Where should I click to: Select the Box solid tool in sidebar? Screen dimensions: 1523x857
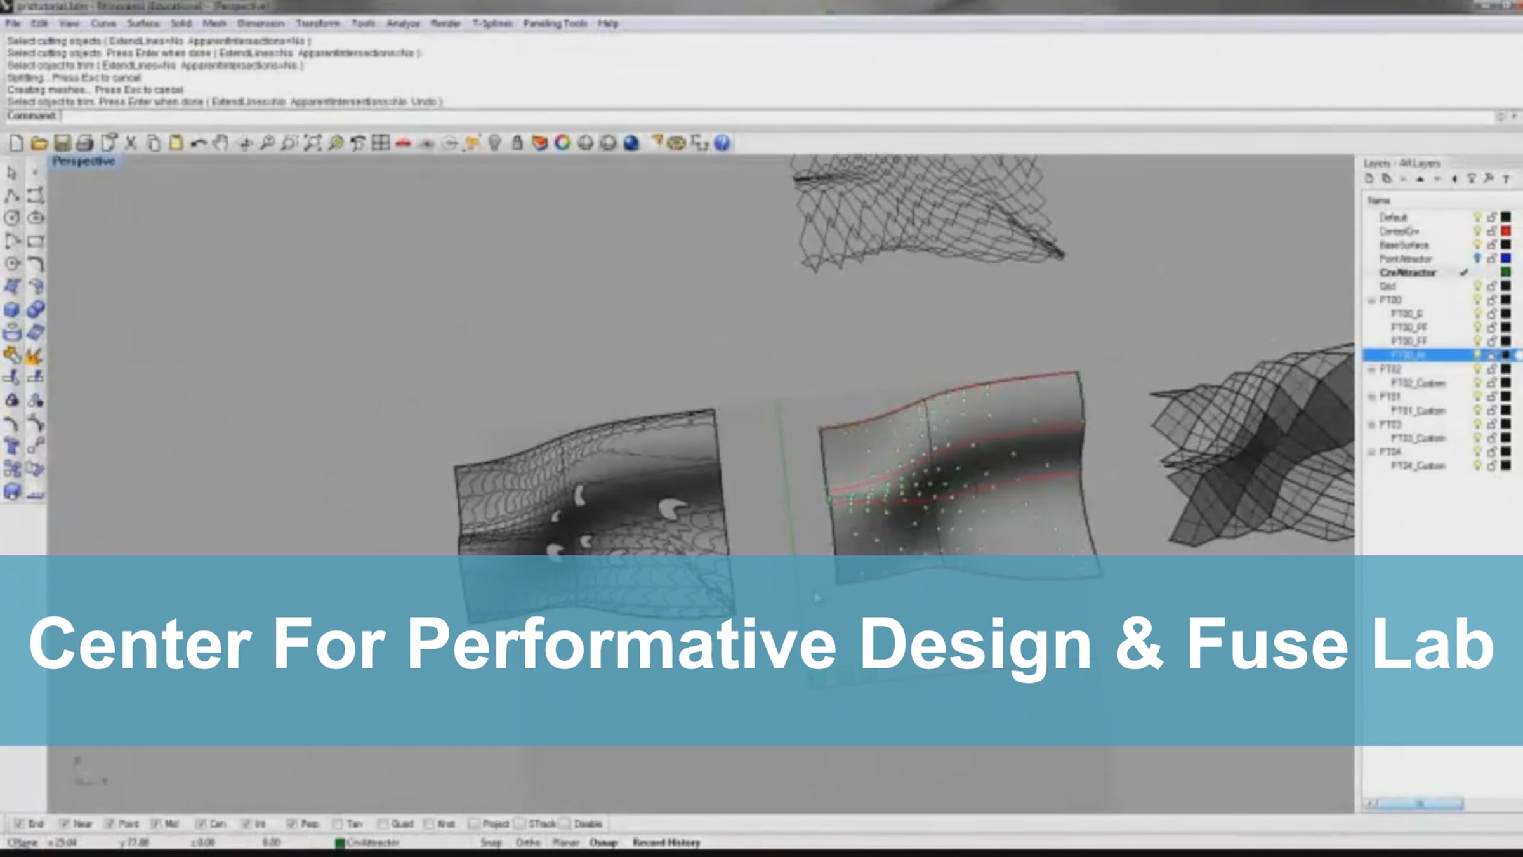pos(12,309)
